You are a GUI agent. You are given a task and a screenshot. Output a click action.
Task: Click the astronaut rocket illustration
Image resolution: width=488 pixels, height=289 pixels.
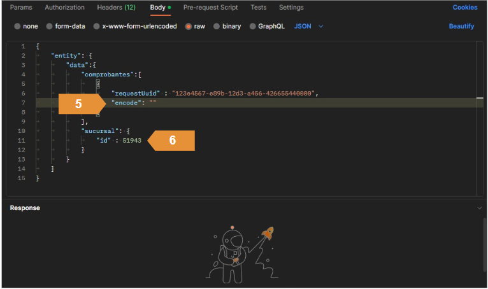pyautogui.click(x=243, y=251)
